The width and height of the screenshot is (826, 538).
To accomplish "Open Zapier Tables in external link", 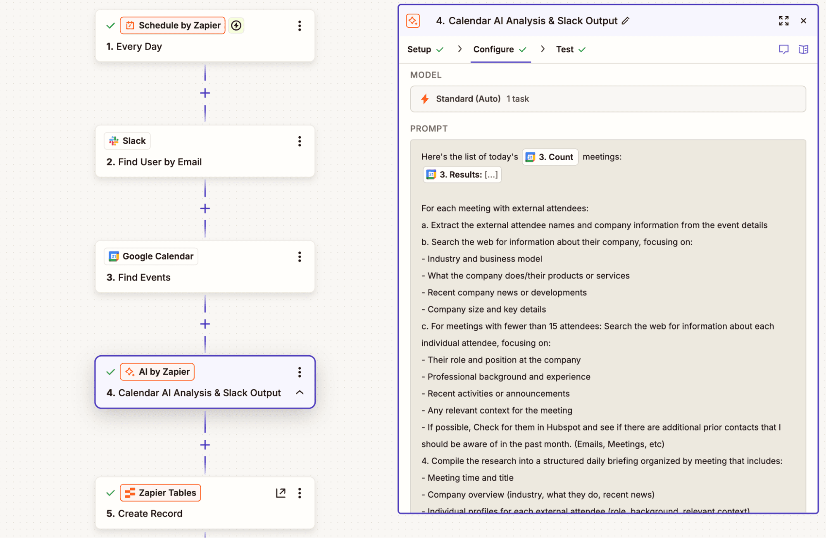I will click(281, 493).
